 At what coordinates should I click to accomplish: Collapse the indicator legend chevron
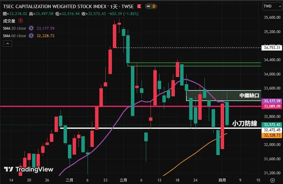[8, 44]
